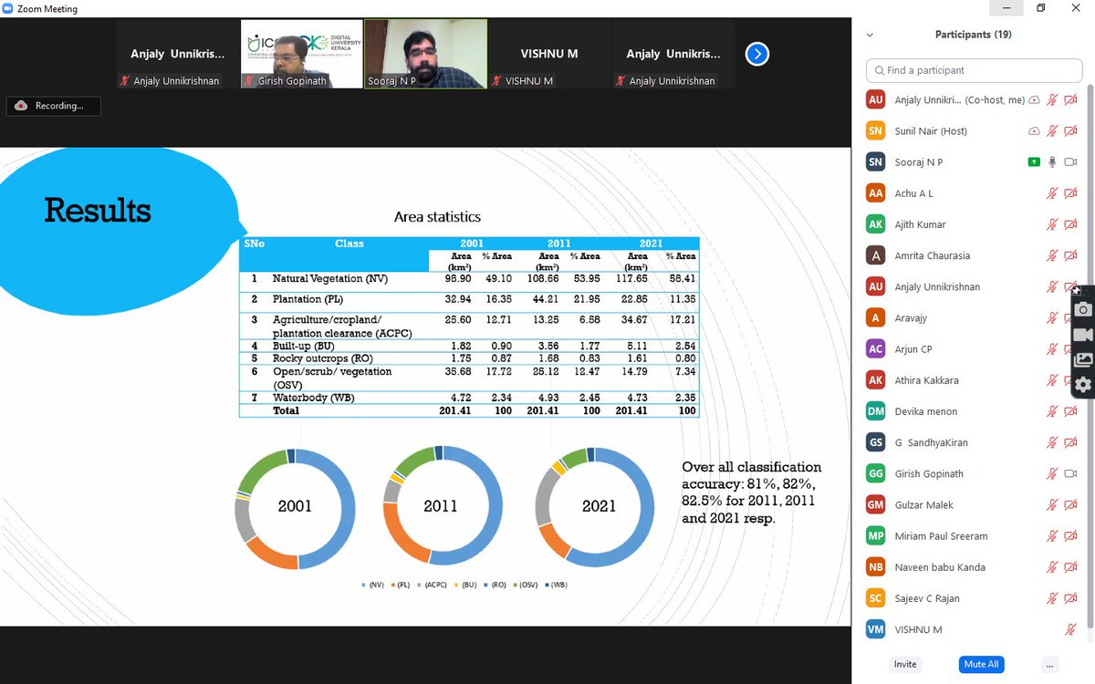The width and height of the screenshot is (1095, 684).
Task: Toggle VISHNU M's muted microphone icon
Action: coord(1071,629)
